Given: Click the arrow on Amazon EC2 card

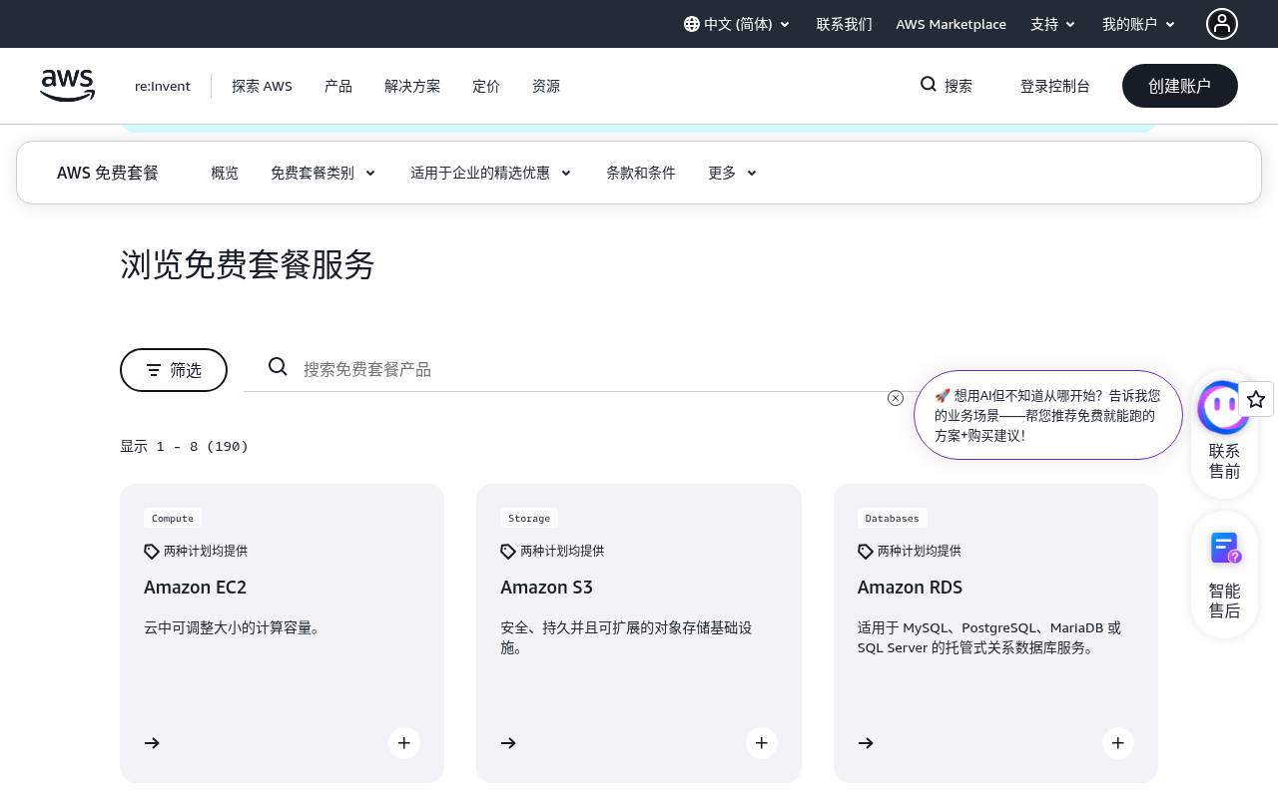Looking at the screenshot, I should click(x=152, y=743).
